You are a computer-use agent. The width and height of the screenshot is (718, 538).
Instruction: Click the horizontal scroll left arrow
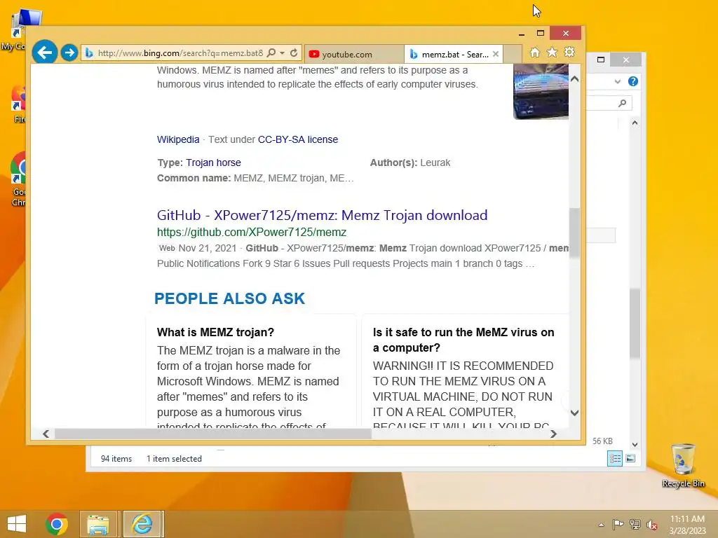point(46,434)
